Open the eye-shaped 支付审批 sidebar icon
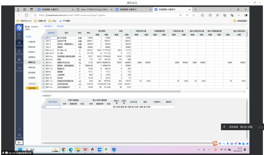 coord(19,69)
